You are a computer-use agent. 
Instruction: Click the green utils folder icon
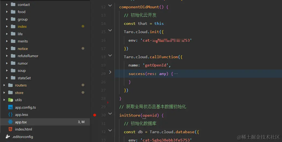coord(11,100)
